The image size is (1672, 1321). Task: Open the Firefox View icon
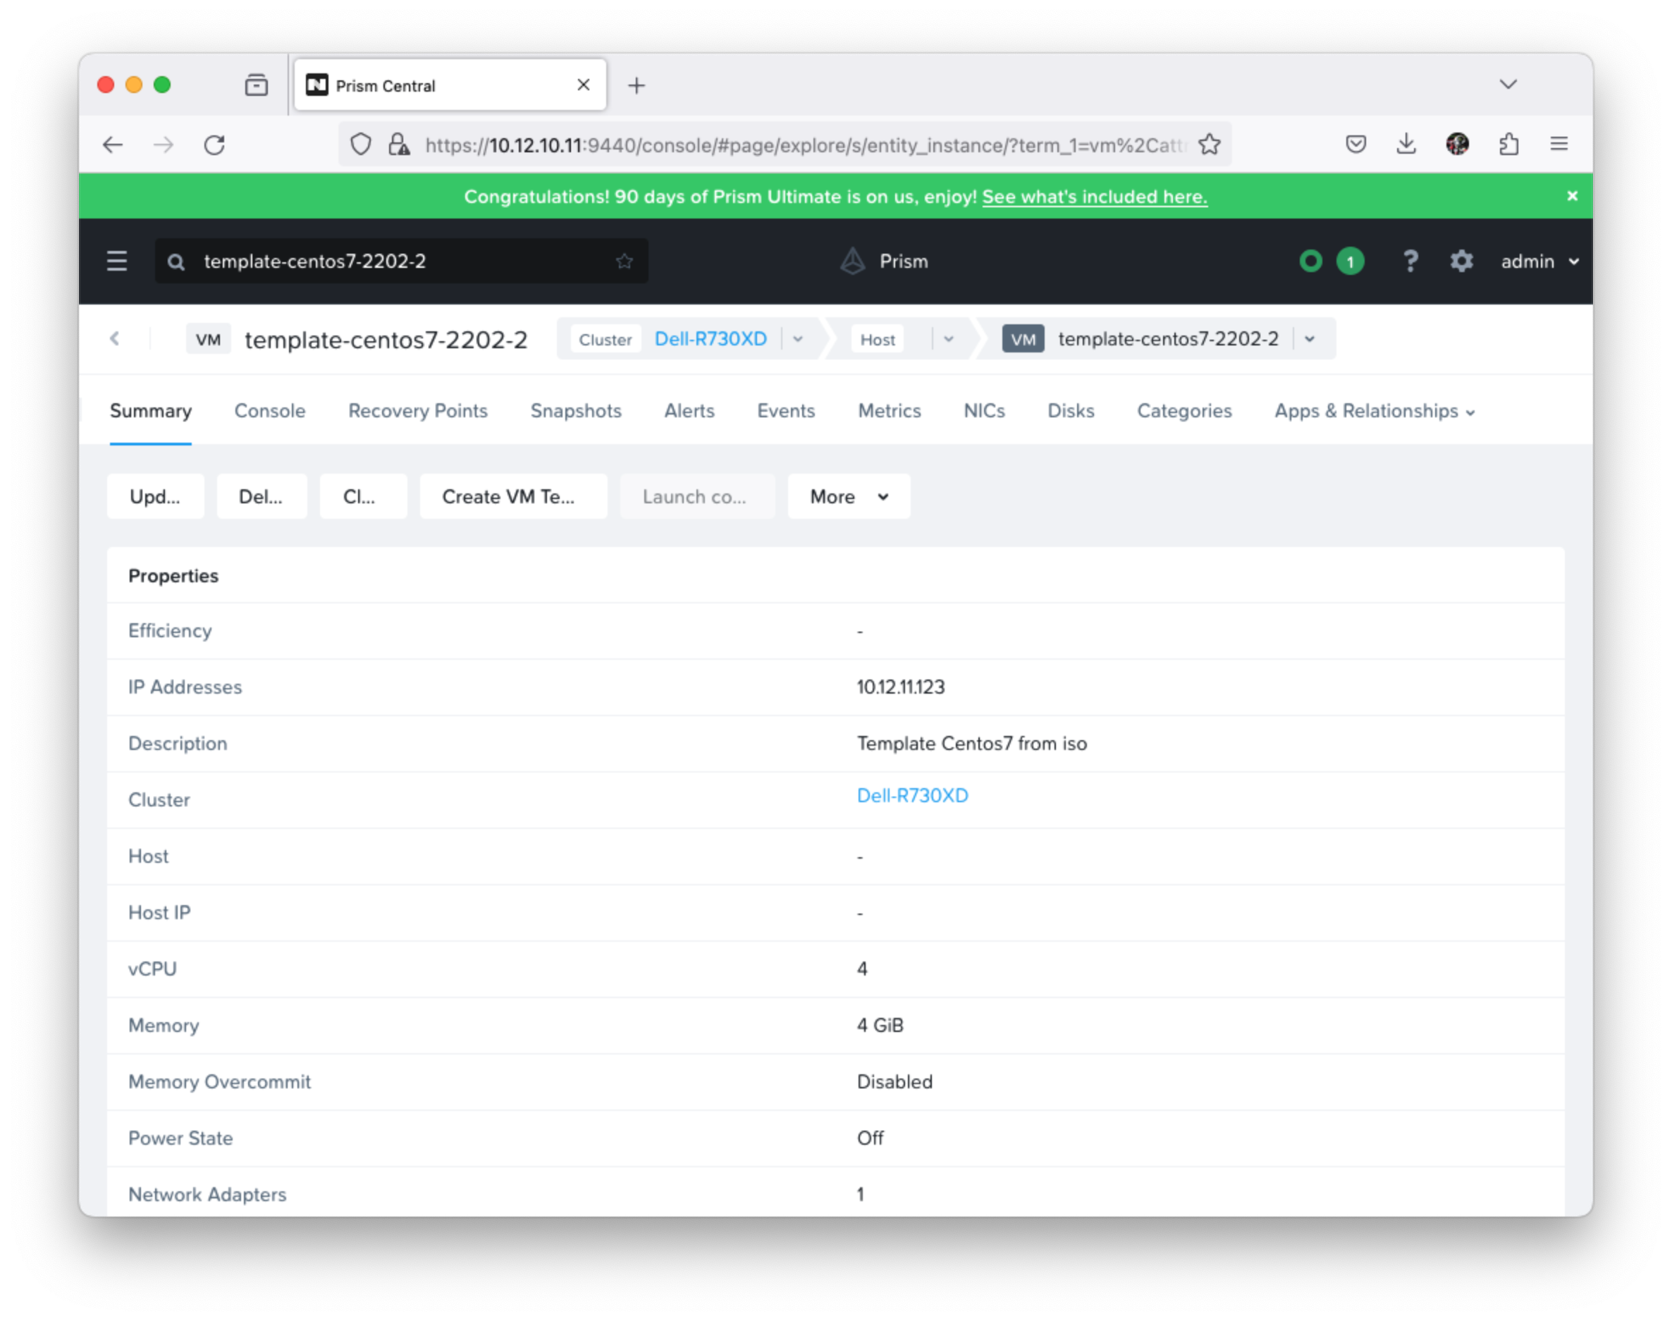tap(256, 85)
